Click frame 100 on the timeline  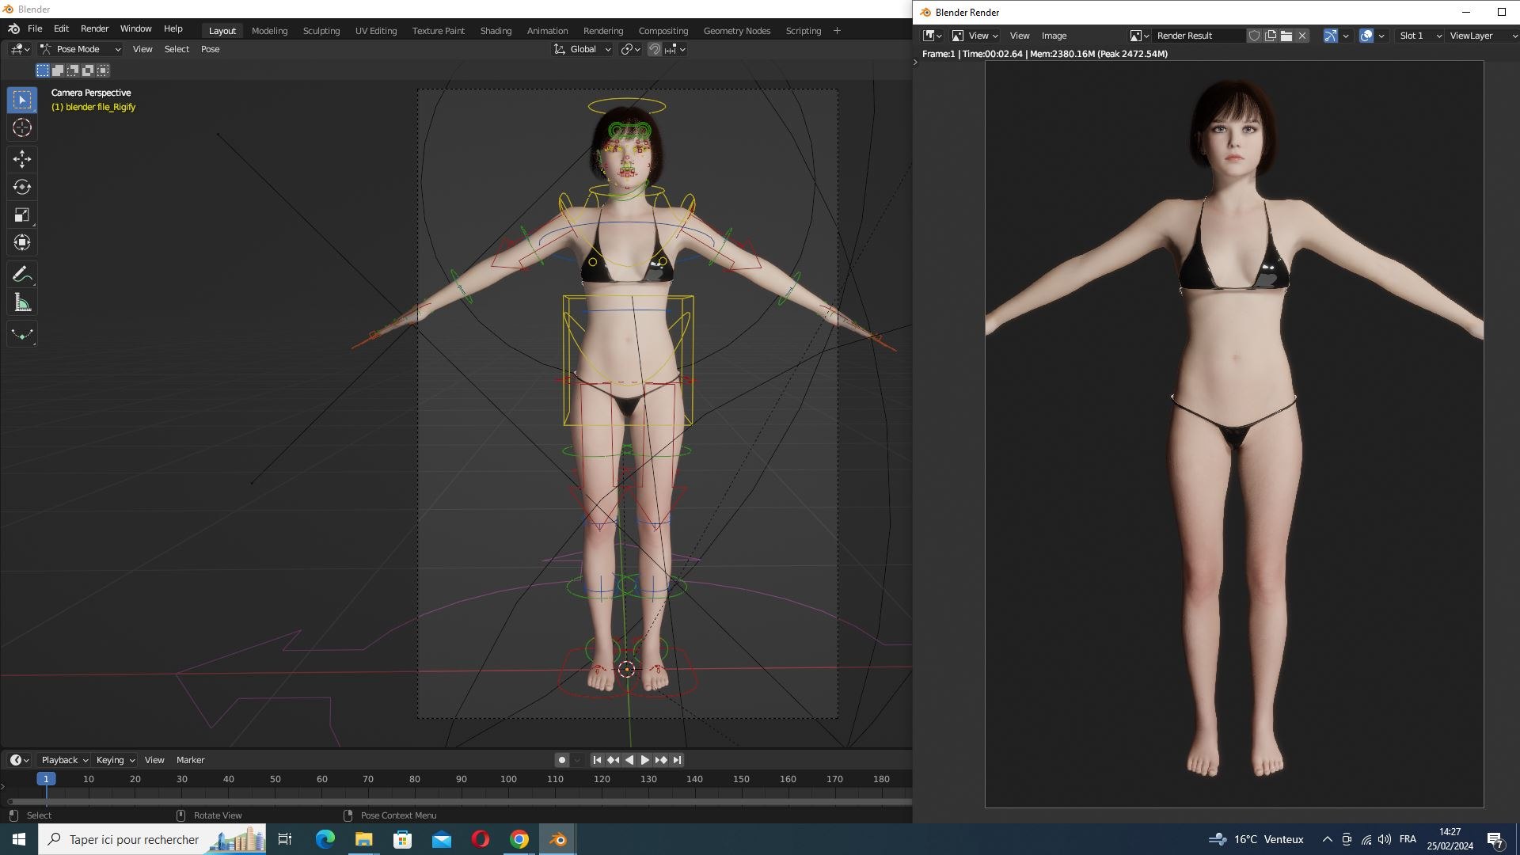tap(508, 779)
